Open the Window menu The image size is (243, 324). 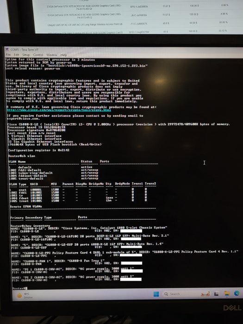[52, 55]
